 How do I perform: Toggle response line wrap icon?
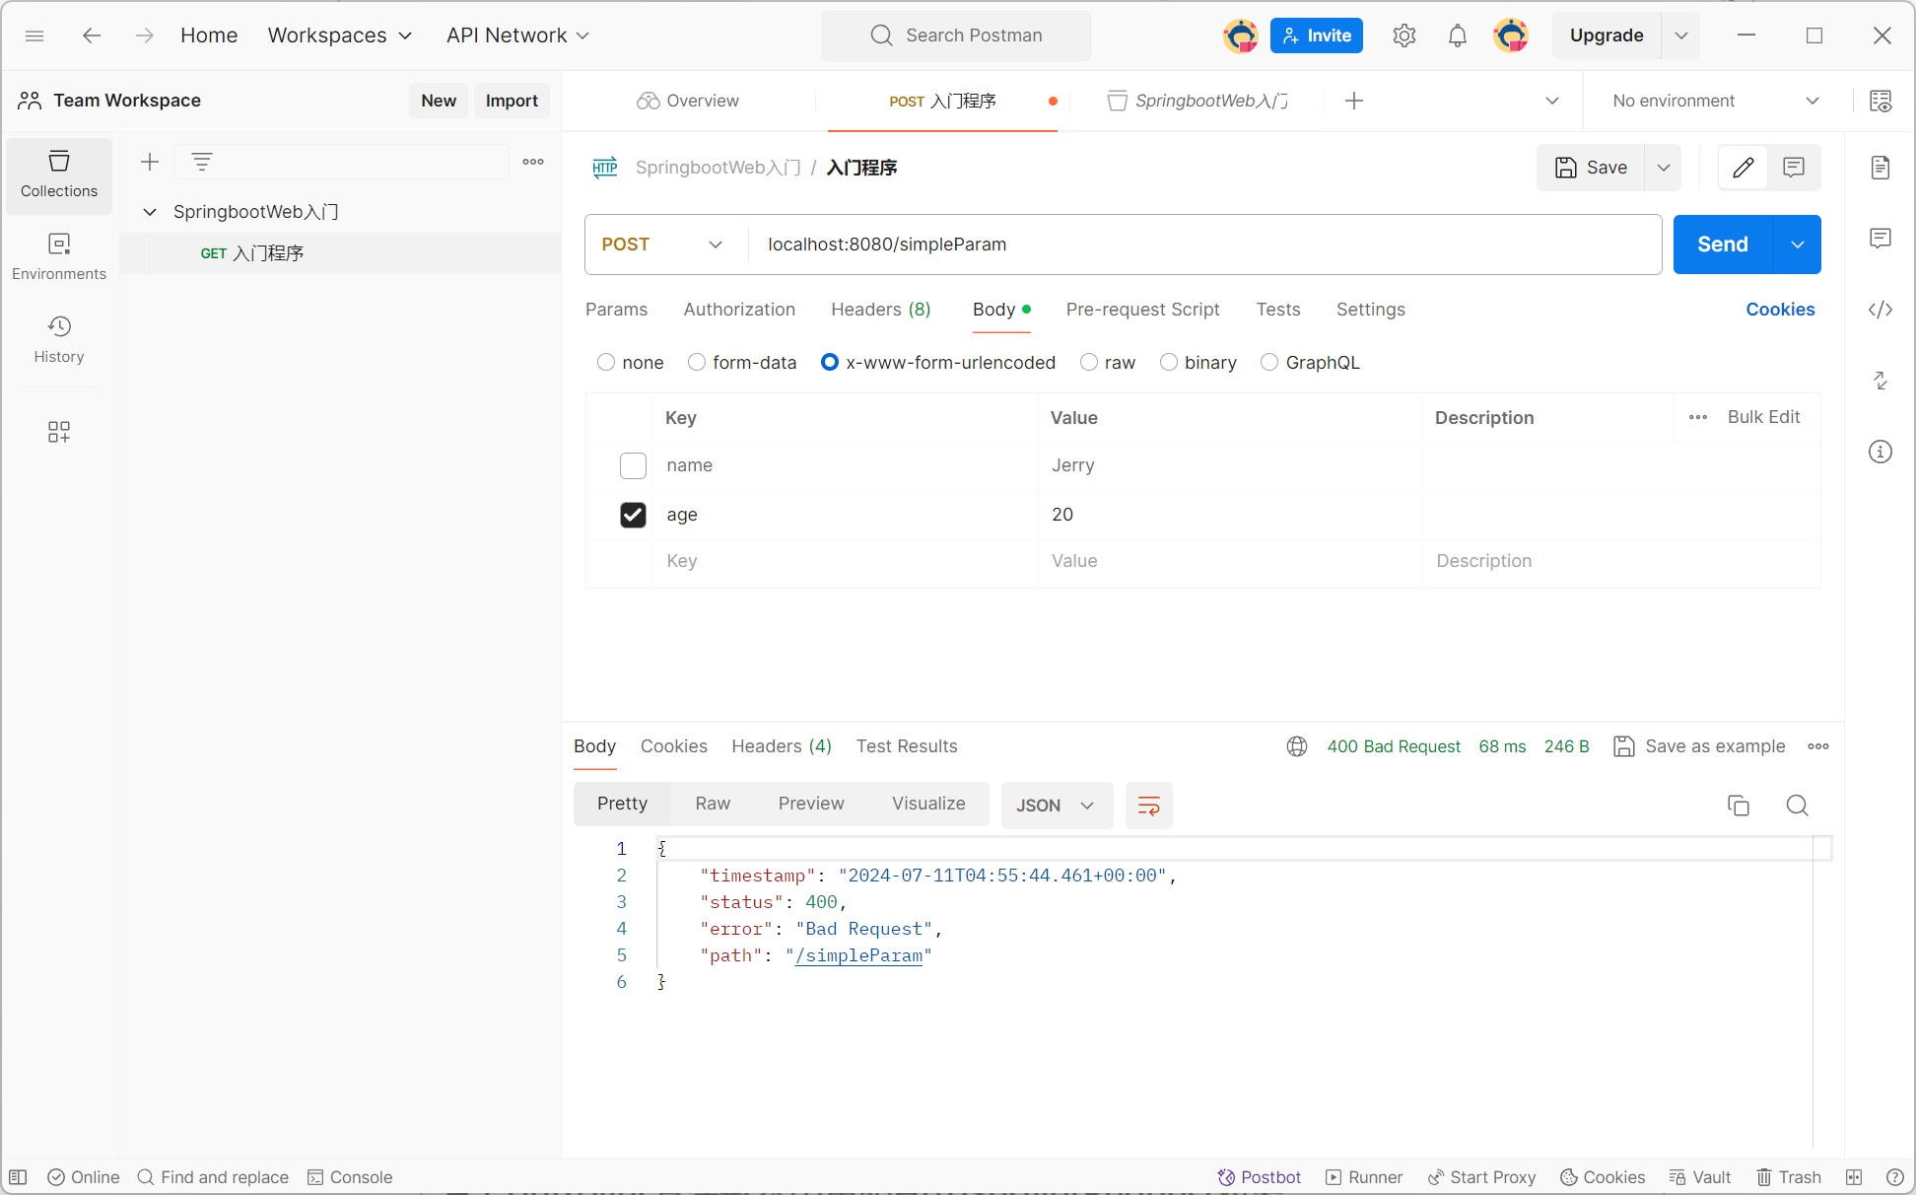click(1149, 806)
